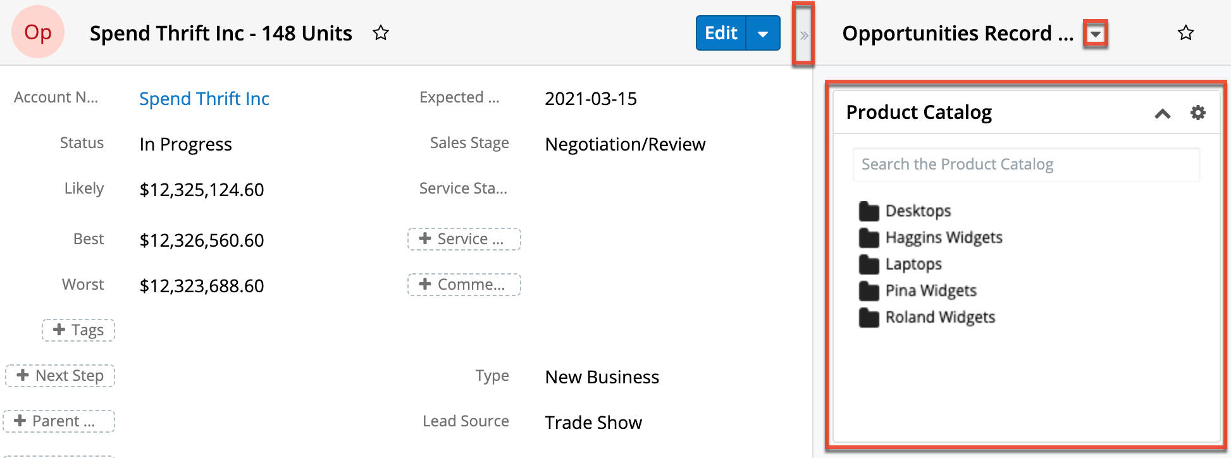Add a Comment field placeholder

click(464, 285)
